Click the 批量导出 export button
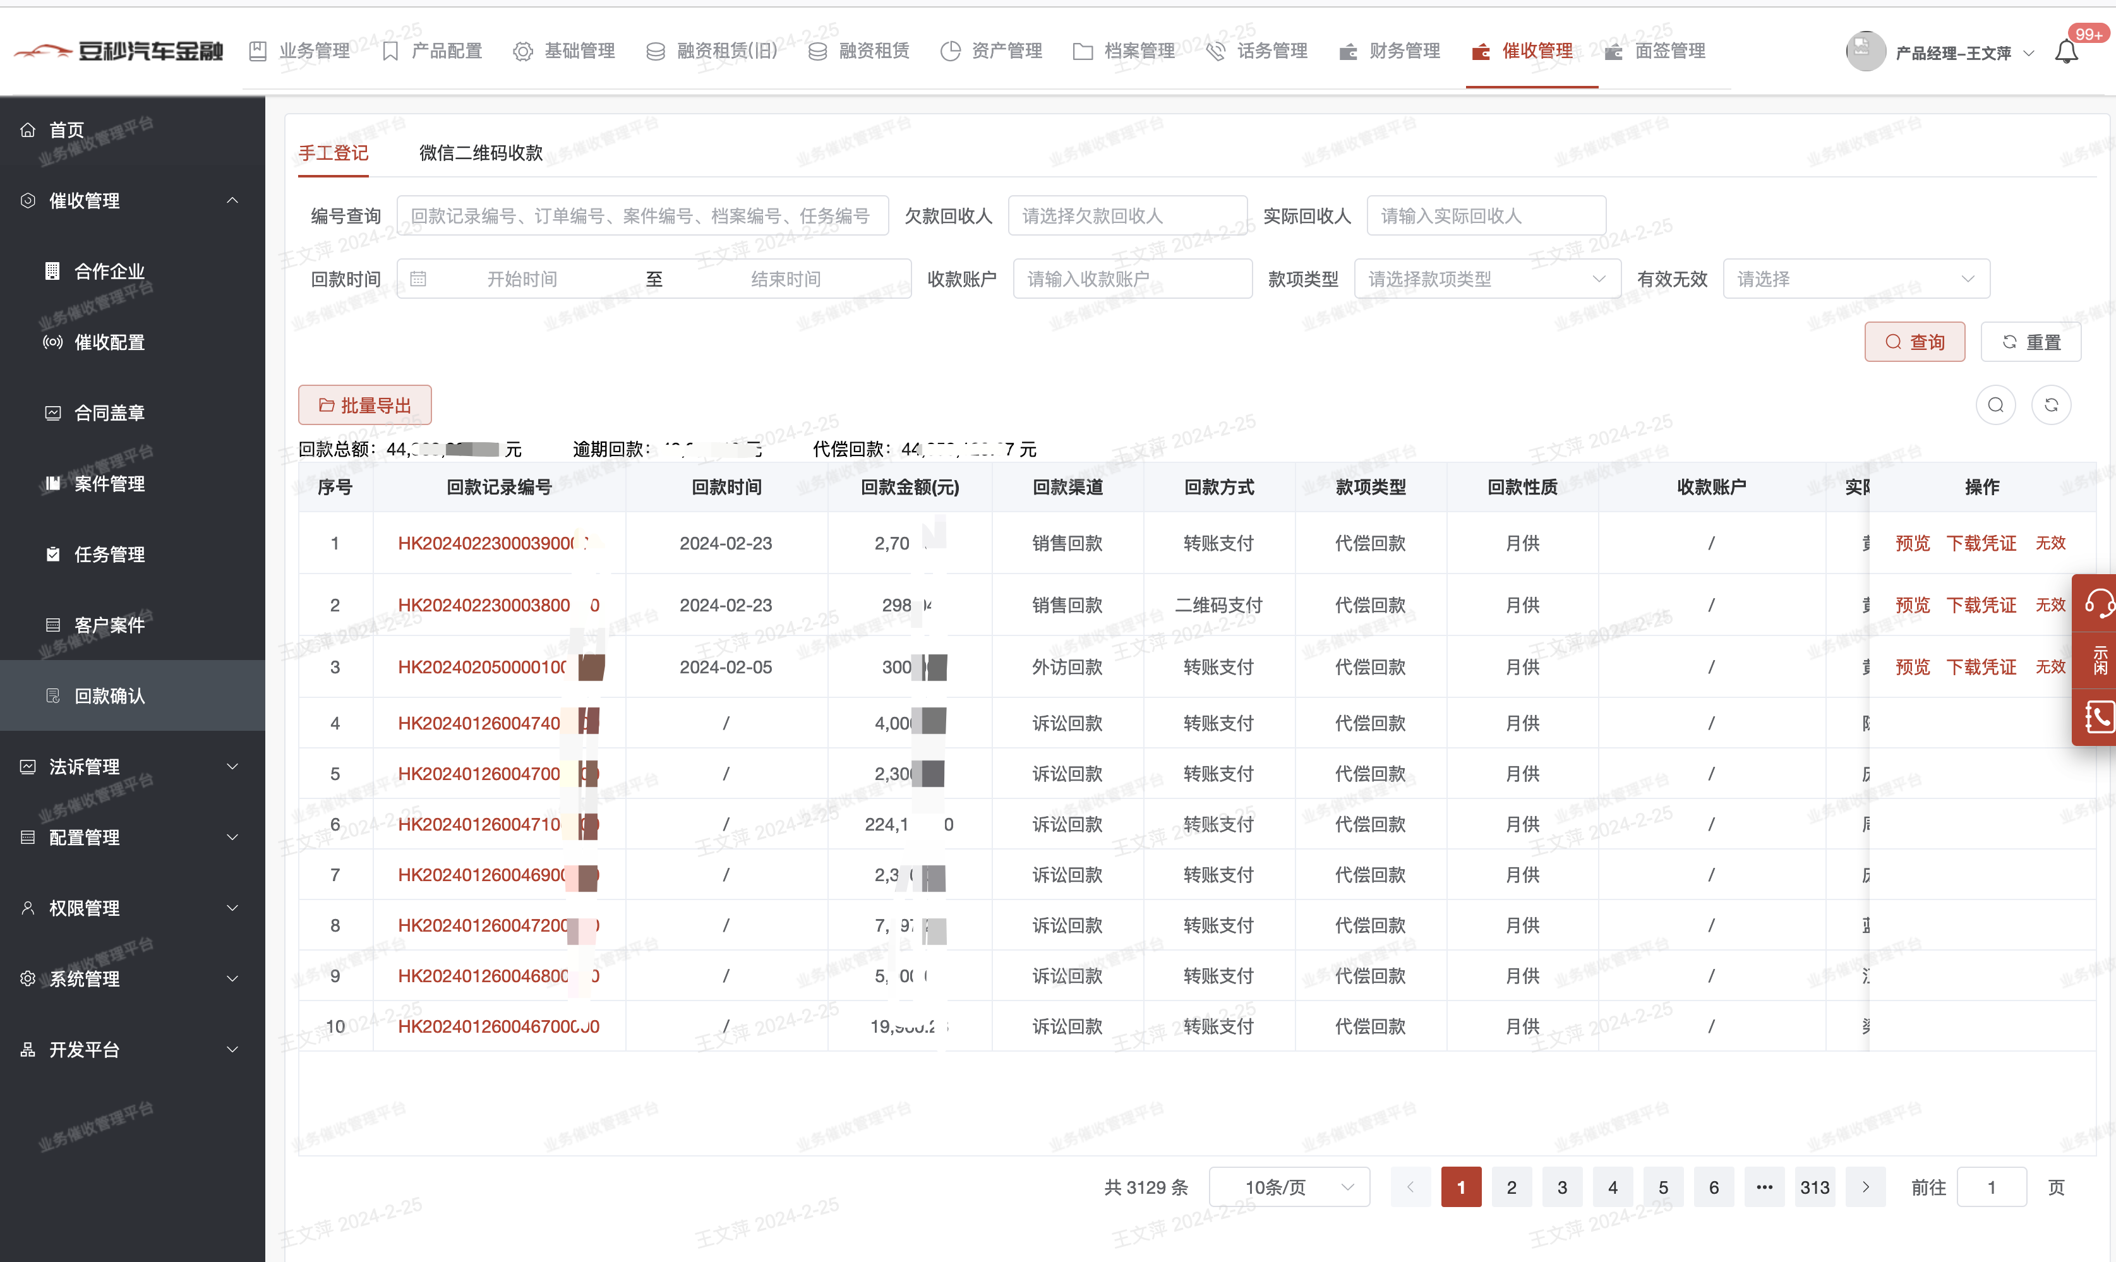2116x1262 pixels. click(364, 406)
